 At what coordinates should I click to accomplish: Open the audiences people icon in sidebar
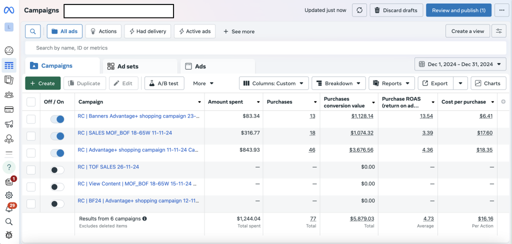click(x=9, y=95)
